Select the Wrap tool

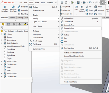click(98, 7)
